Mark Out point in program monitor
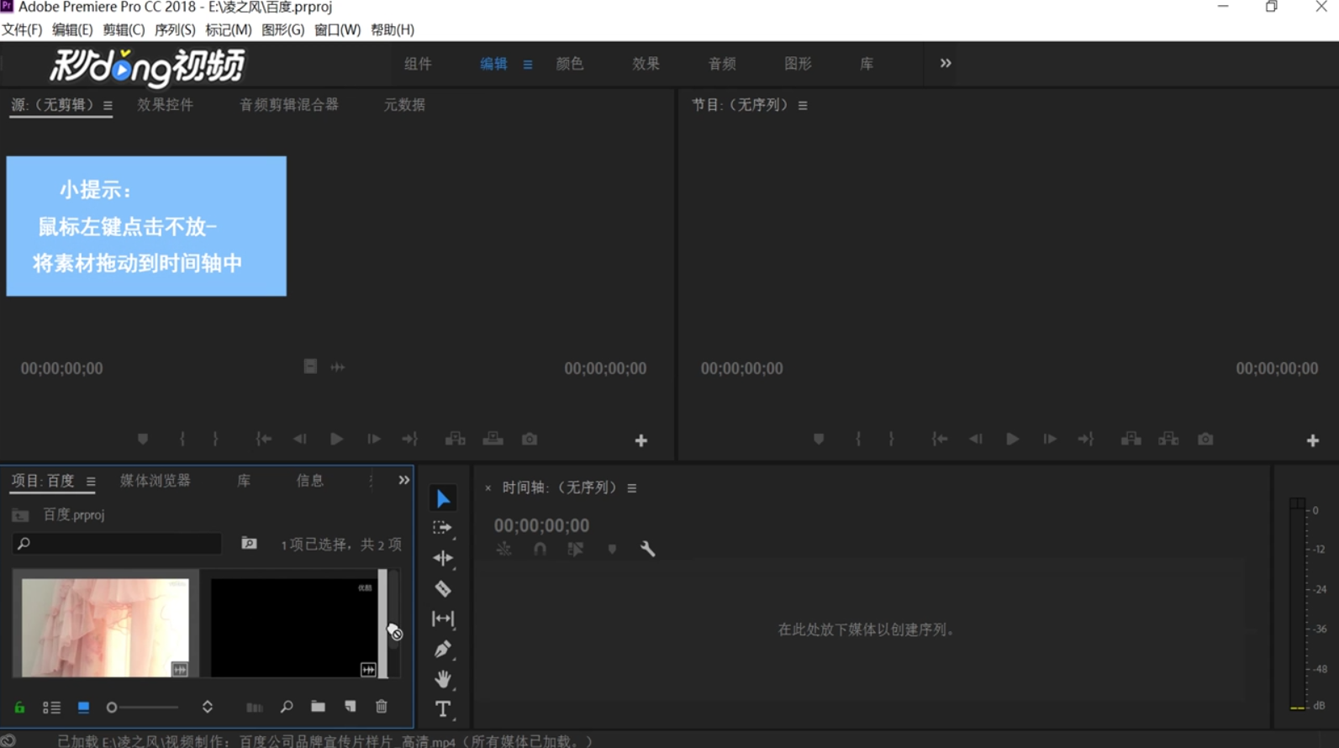Screen dimensions: 1339x748 (891, 439)
